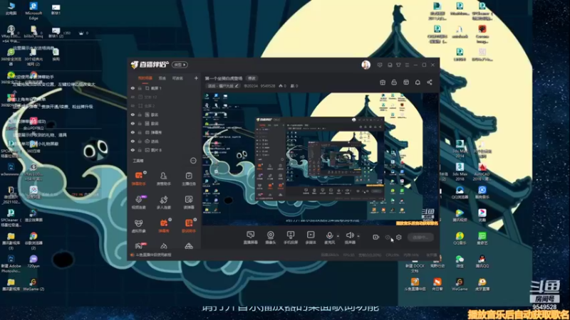
Task: Toggle visibility of the 歌名 layer
Action: pyautogui.click(x=133, y=114)
